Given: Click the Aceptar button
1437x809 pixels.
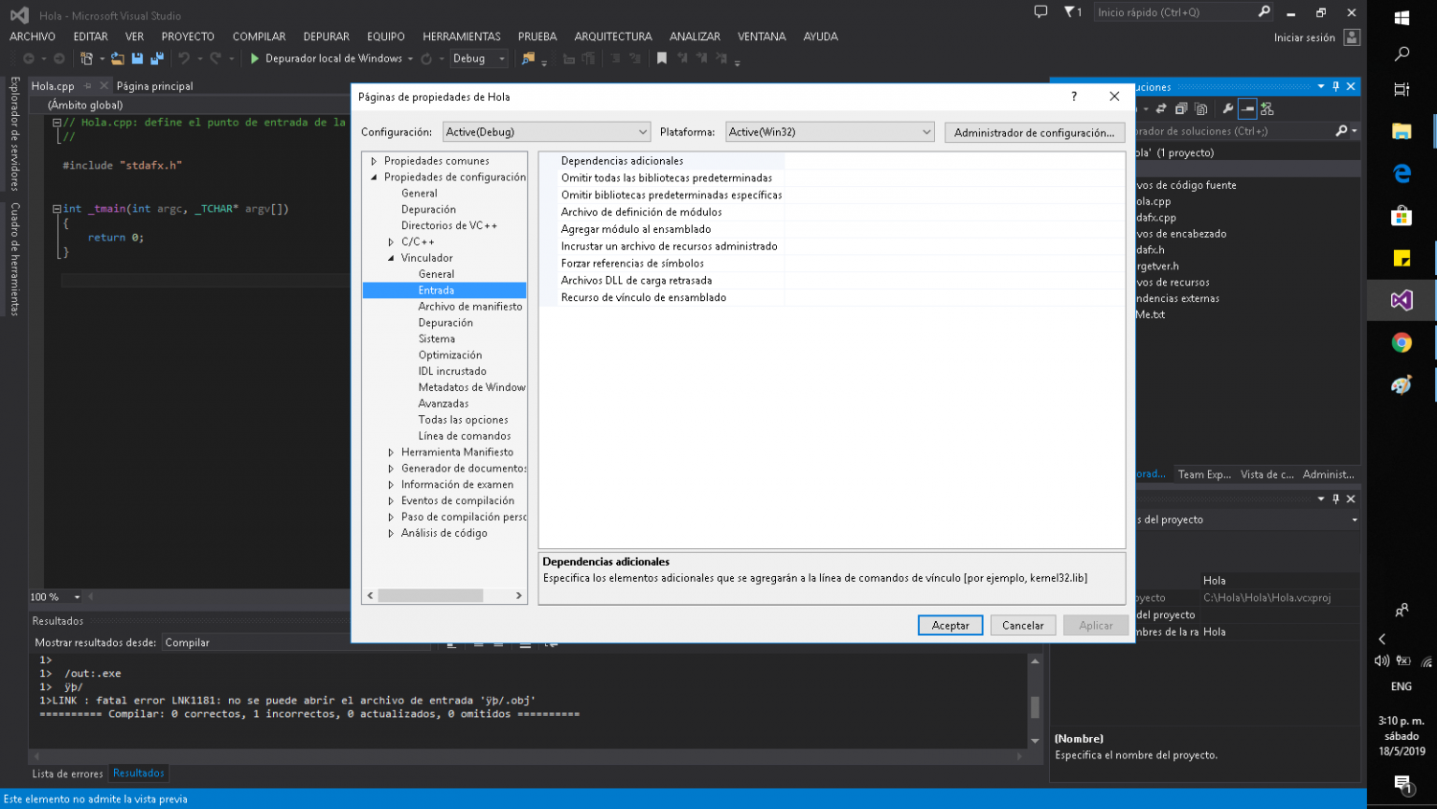Looking at the screenshot, I should (950, 625).
